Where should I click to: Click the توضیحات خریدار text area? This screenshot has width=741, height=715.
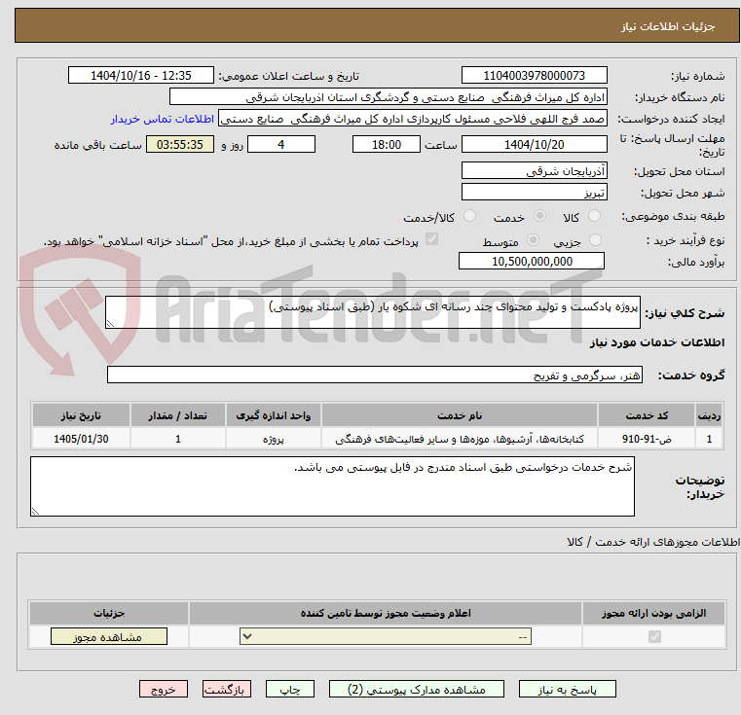click(332, 486)
